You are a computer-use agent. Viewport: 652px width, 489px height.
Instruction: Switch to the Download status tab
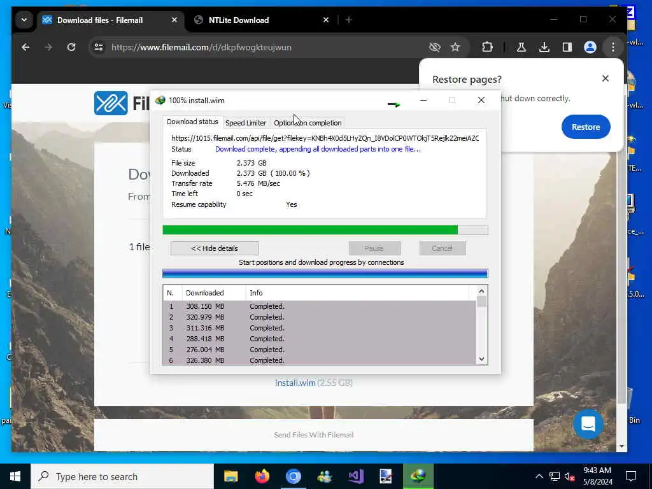click(192, 122)
